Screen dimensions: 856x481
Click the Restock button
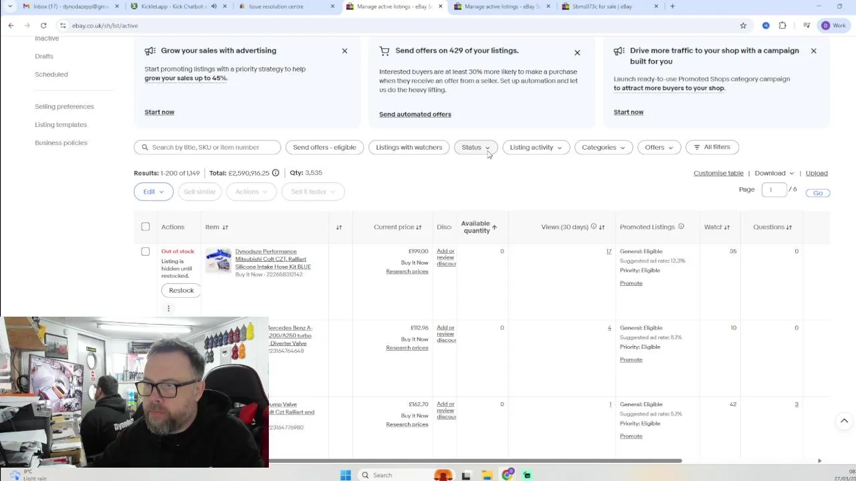[x=181, y=291]
